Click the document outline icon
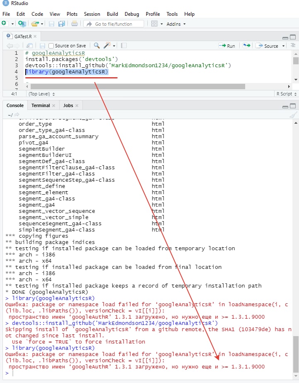The height and width of the screenshot is (383, 299). [293, 45]
